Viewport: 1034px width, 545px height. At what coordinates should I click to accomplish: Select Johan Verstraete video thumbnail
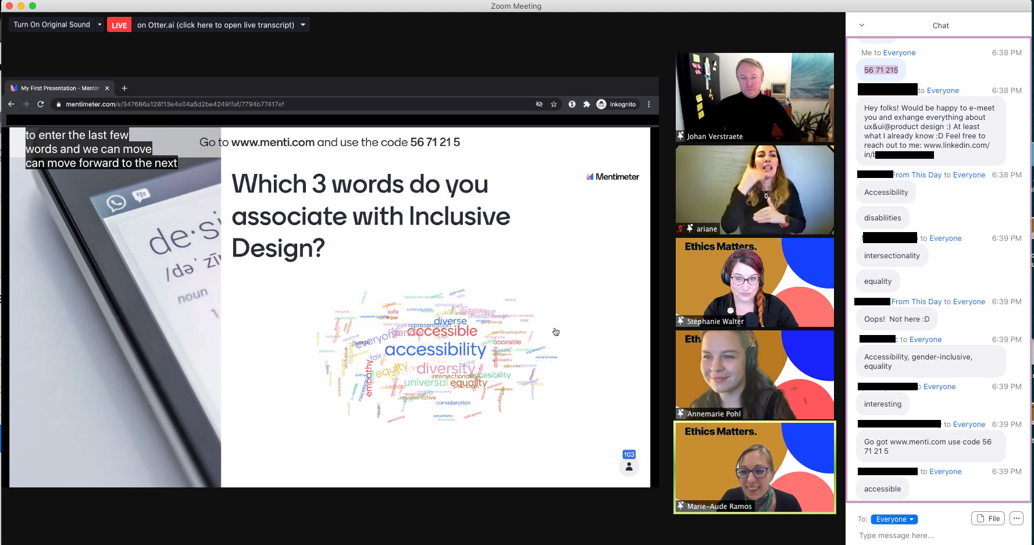pos(754,97)
